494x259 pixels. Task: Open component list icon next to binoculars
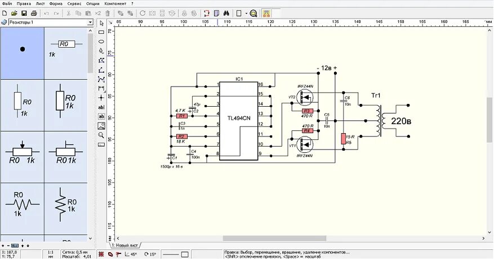216,13
